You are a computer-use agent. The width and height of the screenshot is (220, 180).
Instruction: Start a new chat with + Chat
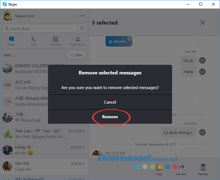(76, 55)
